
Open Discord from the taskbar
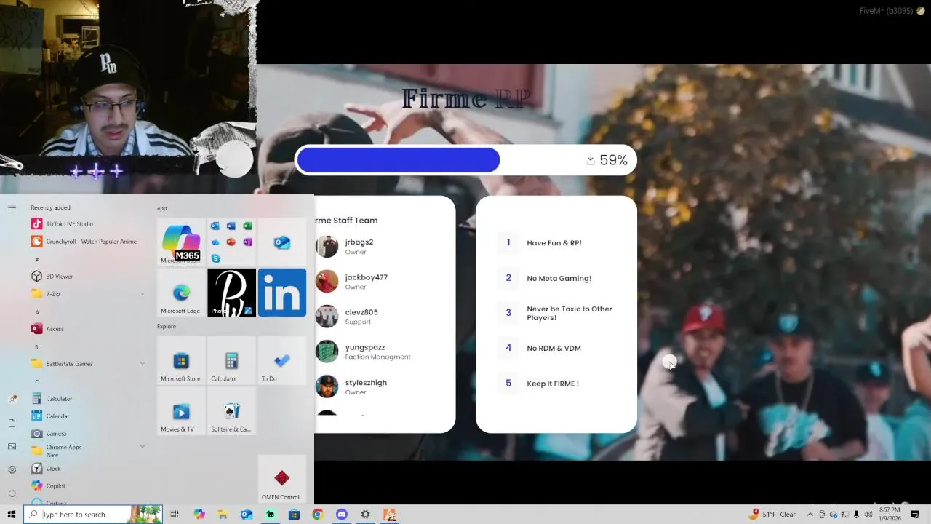[342, 515]
